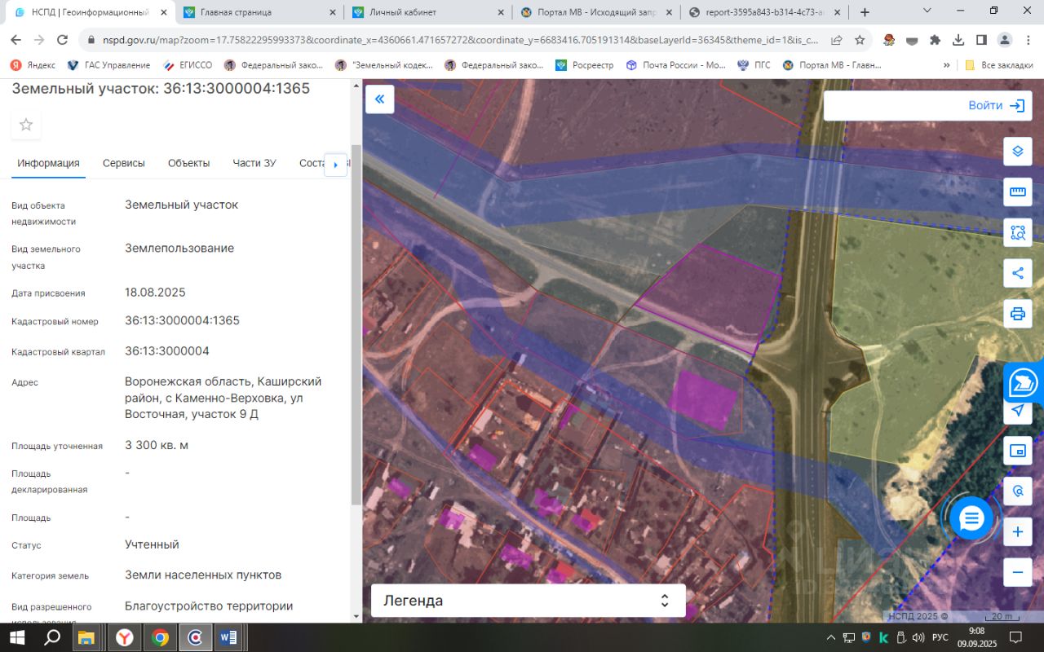The width and height of the screenshot is (1044, 652).
Task: Open Yandex Browser from taskbar
Action: (x=124, y=637)
